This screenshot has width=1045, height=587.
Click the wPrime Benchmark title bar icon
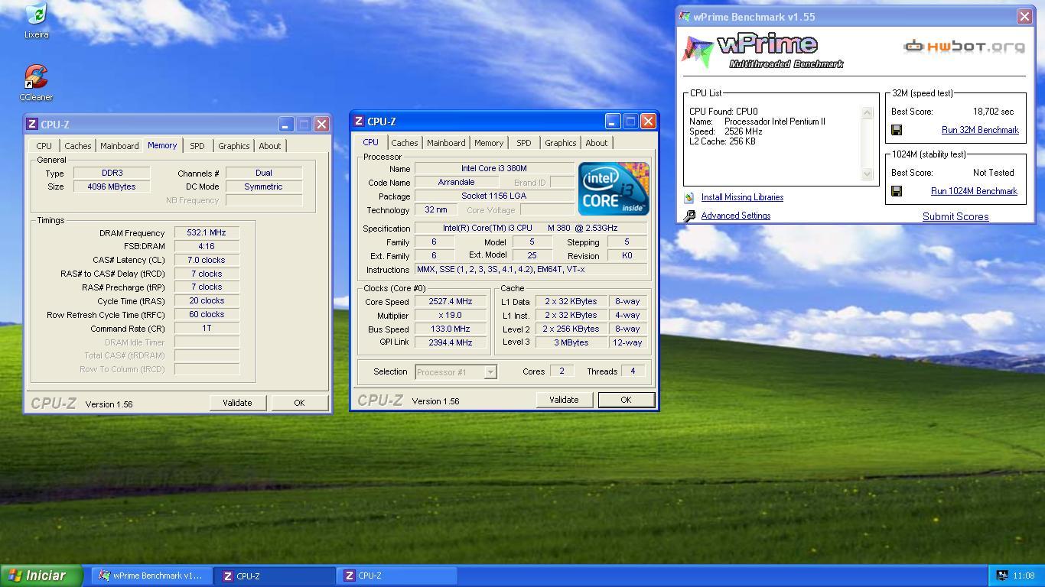click(x=685, y=16)
